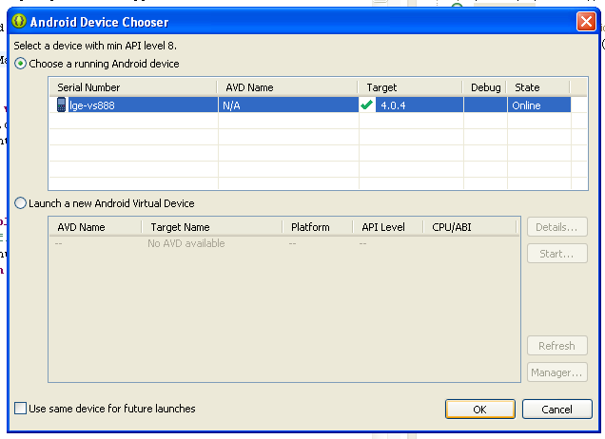
Task: Click AVD Name header in the virtual device table
Action: tap(95, 227)
